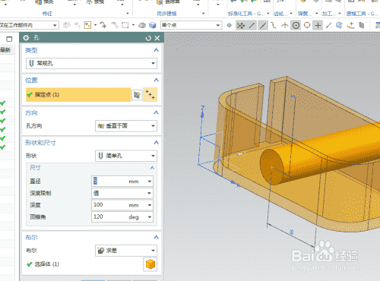Click the blue cube selection icon
The height and width of the screenshot is (281, 380).
pyautogui.click(x=153, y=25)
